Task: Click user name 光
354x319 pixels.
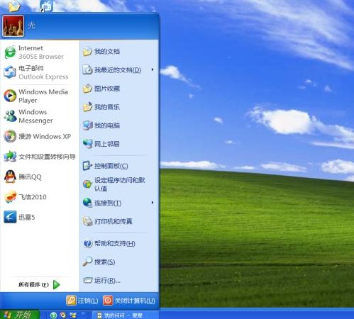Action: tap(31, 25)
